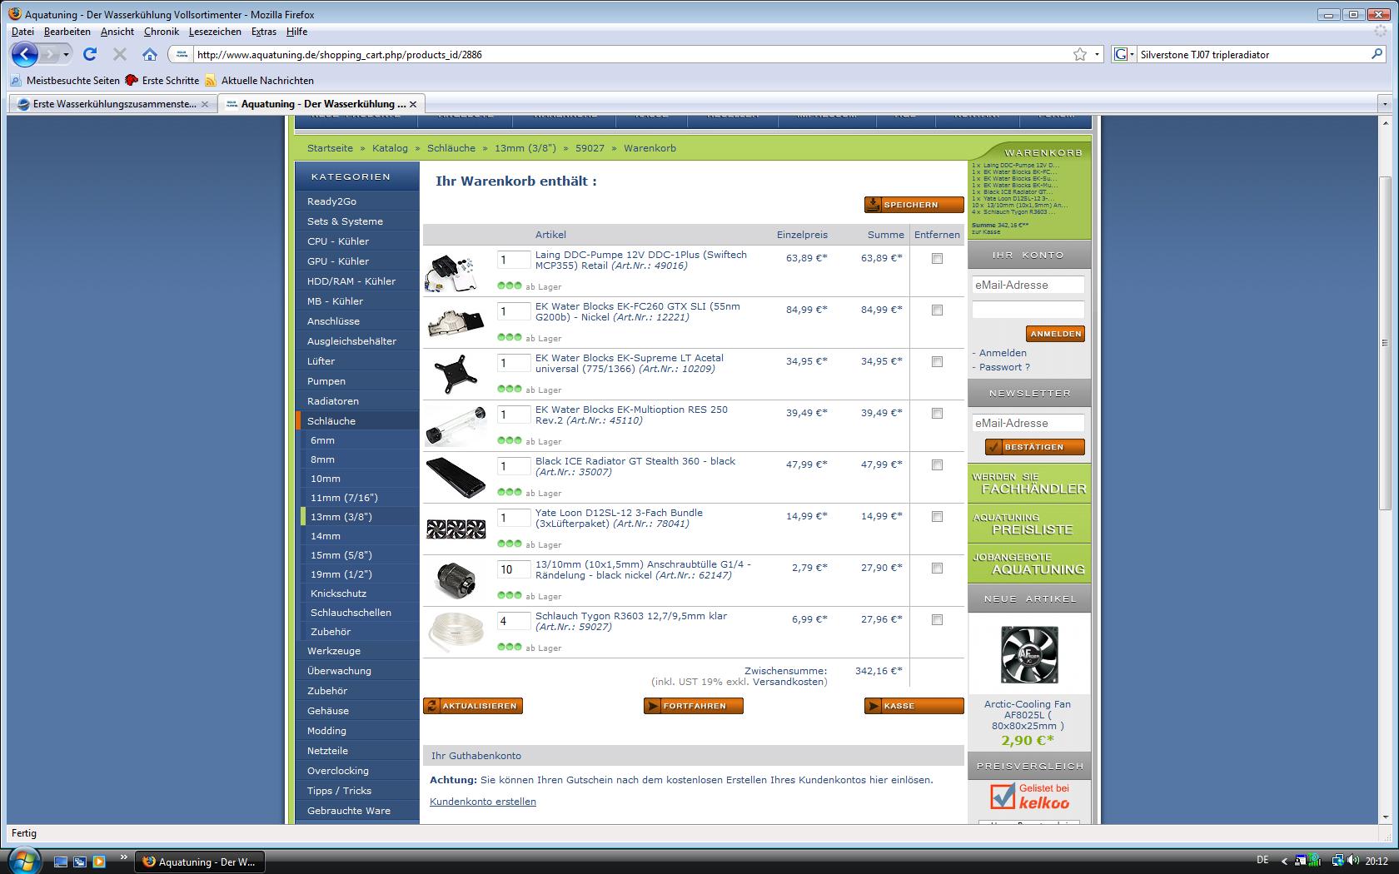This screenshot has width=1399, height=874.
Task: Click the FORTFAHREN continue button
Action: point(693,706)
